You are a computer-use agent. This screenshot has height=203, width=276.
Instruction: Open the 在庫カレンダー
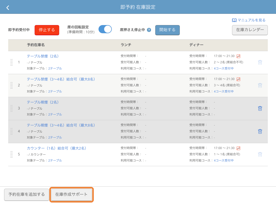point(250,30)
